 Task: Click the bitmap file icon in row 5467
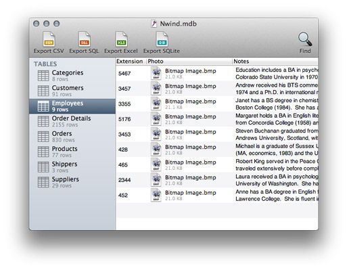[x=156, y=74]
